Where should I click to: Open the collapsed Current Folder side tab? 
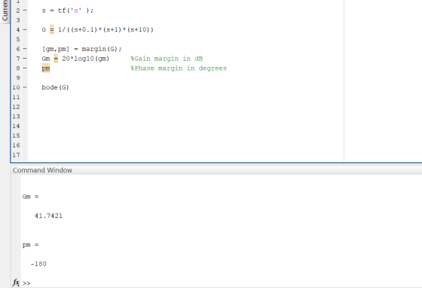[5, 11]
